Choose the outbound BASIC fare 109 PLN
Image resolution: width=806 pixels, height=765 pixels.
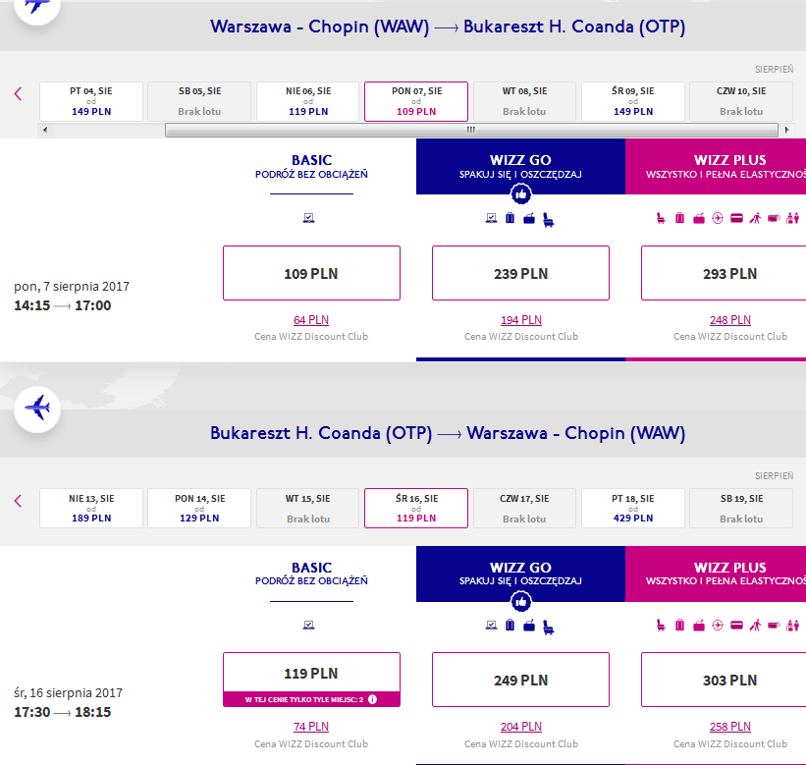click(x=311, y=273)
